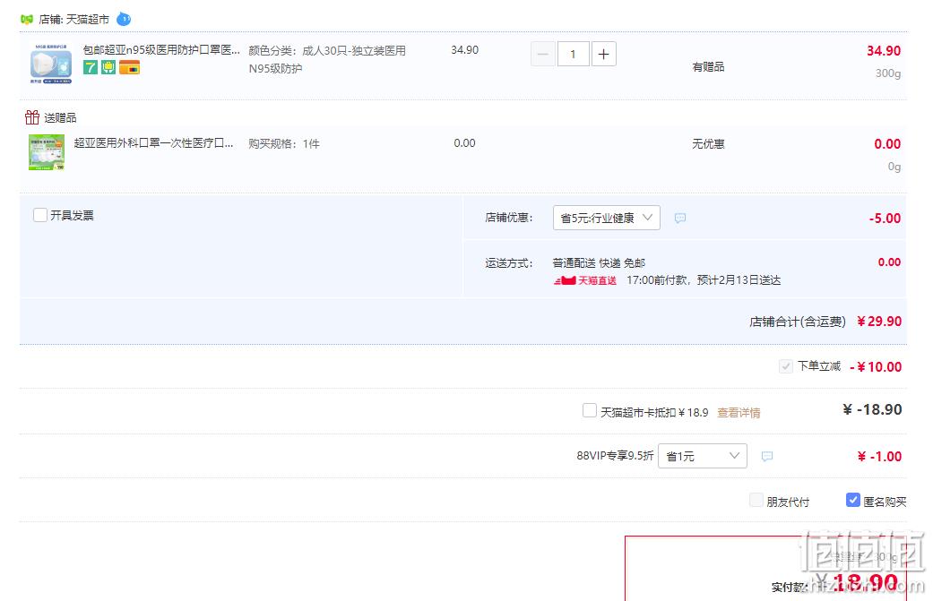Click the 普通配送 快递 免邮 shipping text

[x=599, y=262]
